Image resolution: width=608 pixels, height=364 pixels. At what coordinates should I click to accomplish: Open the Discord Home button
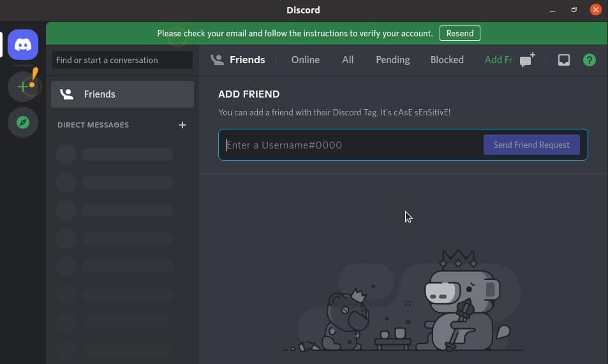coord(23,45)
